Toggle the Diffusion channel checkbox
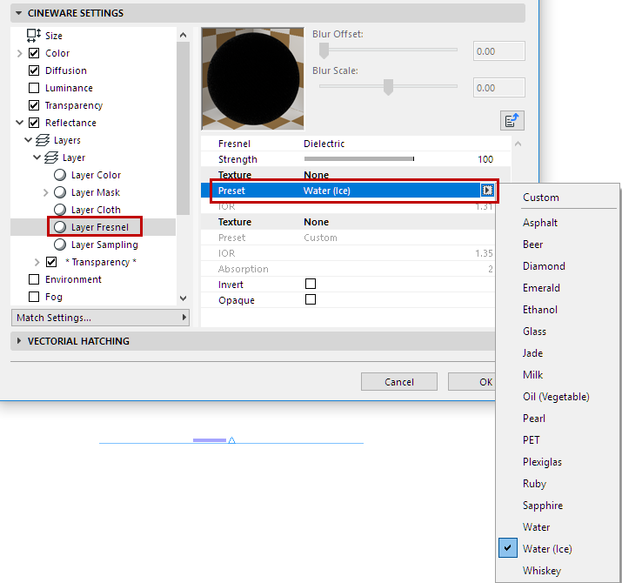This screenshot has width=622, height=583. click(34, 70)
